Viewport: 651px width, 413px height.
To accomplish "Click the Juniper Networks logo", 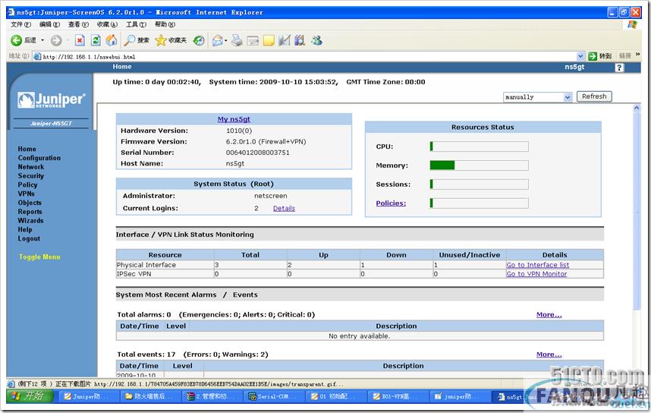I will coord(51,99).
